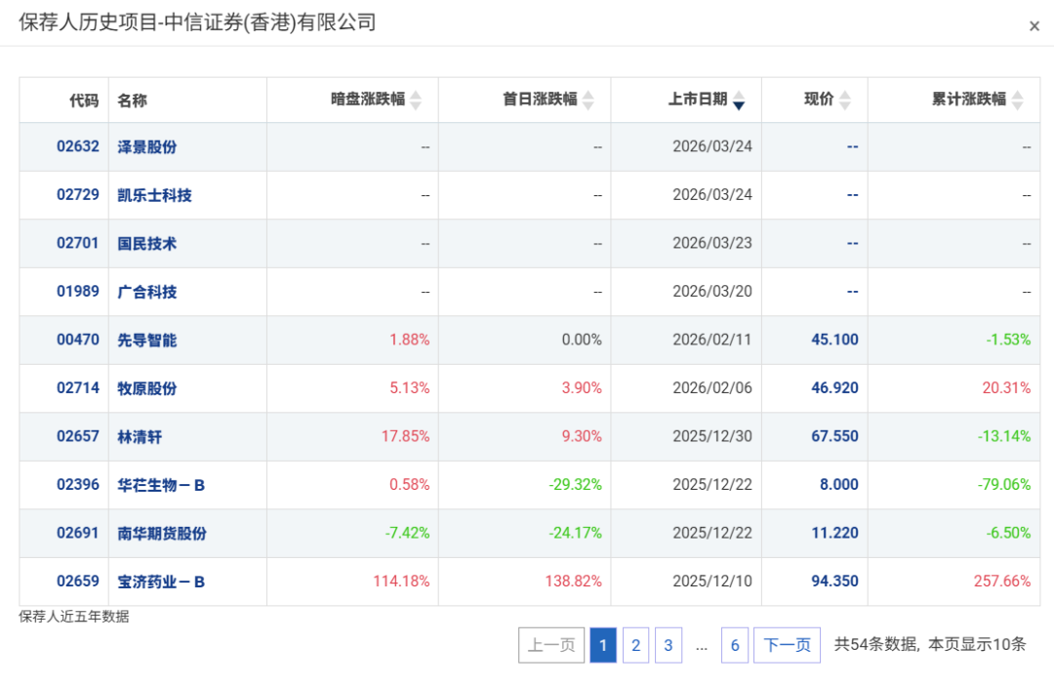The height and width of the screenshot is (684, 1054).
Task: Sort the table by 首日涨跌幅 column
Action: 587,99
